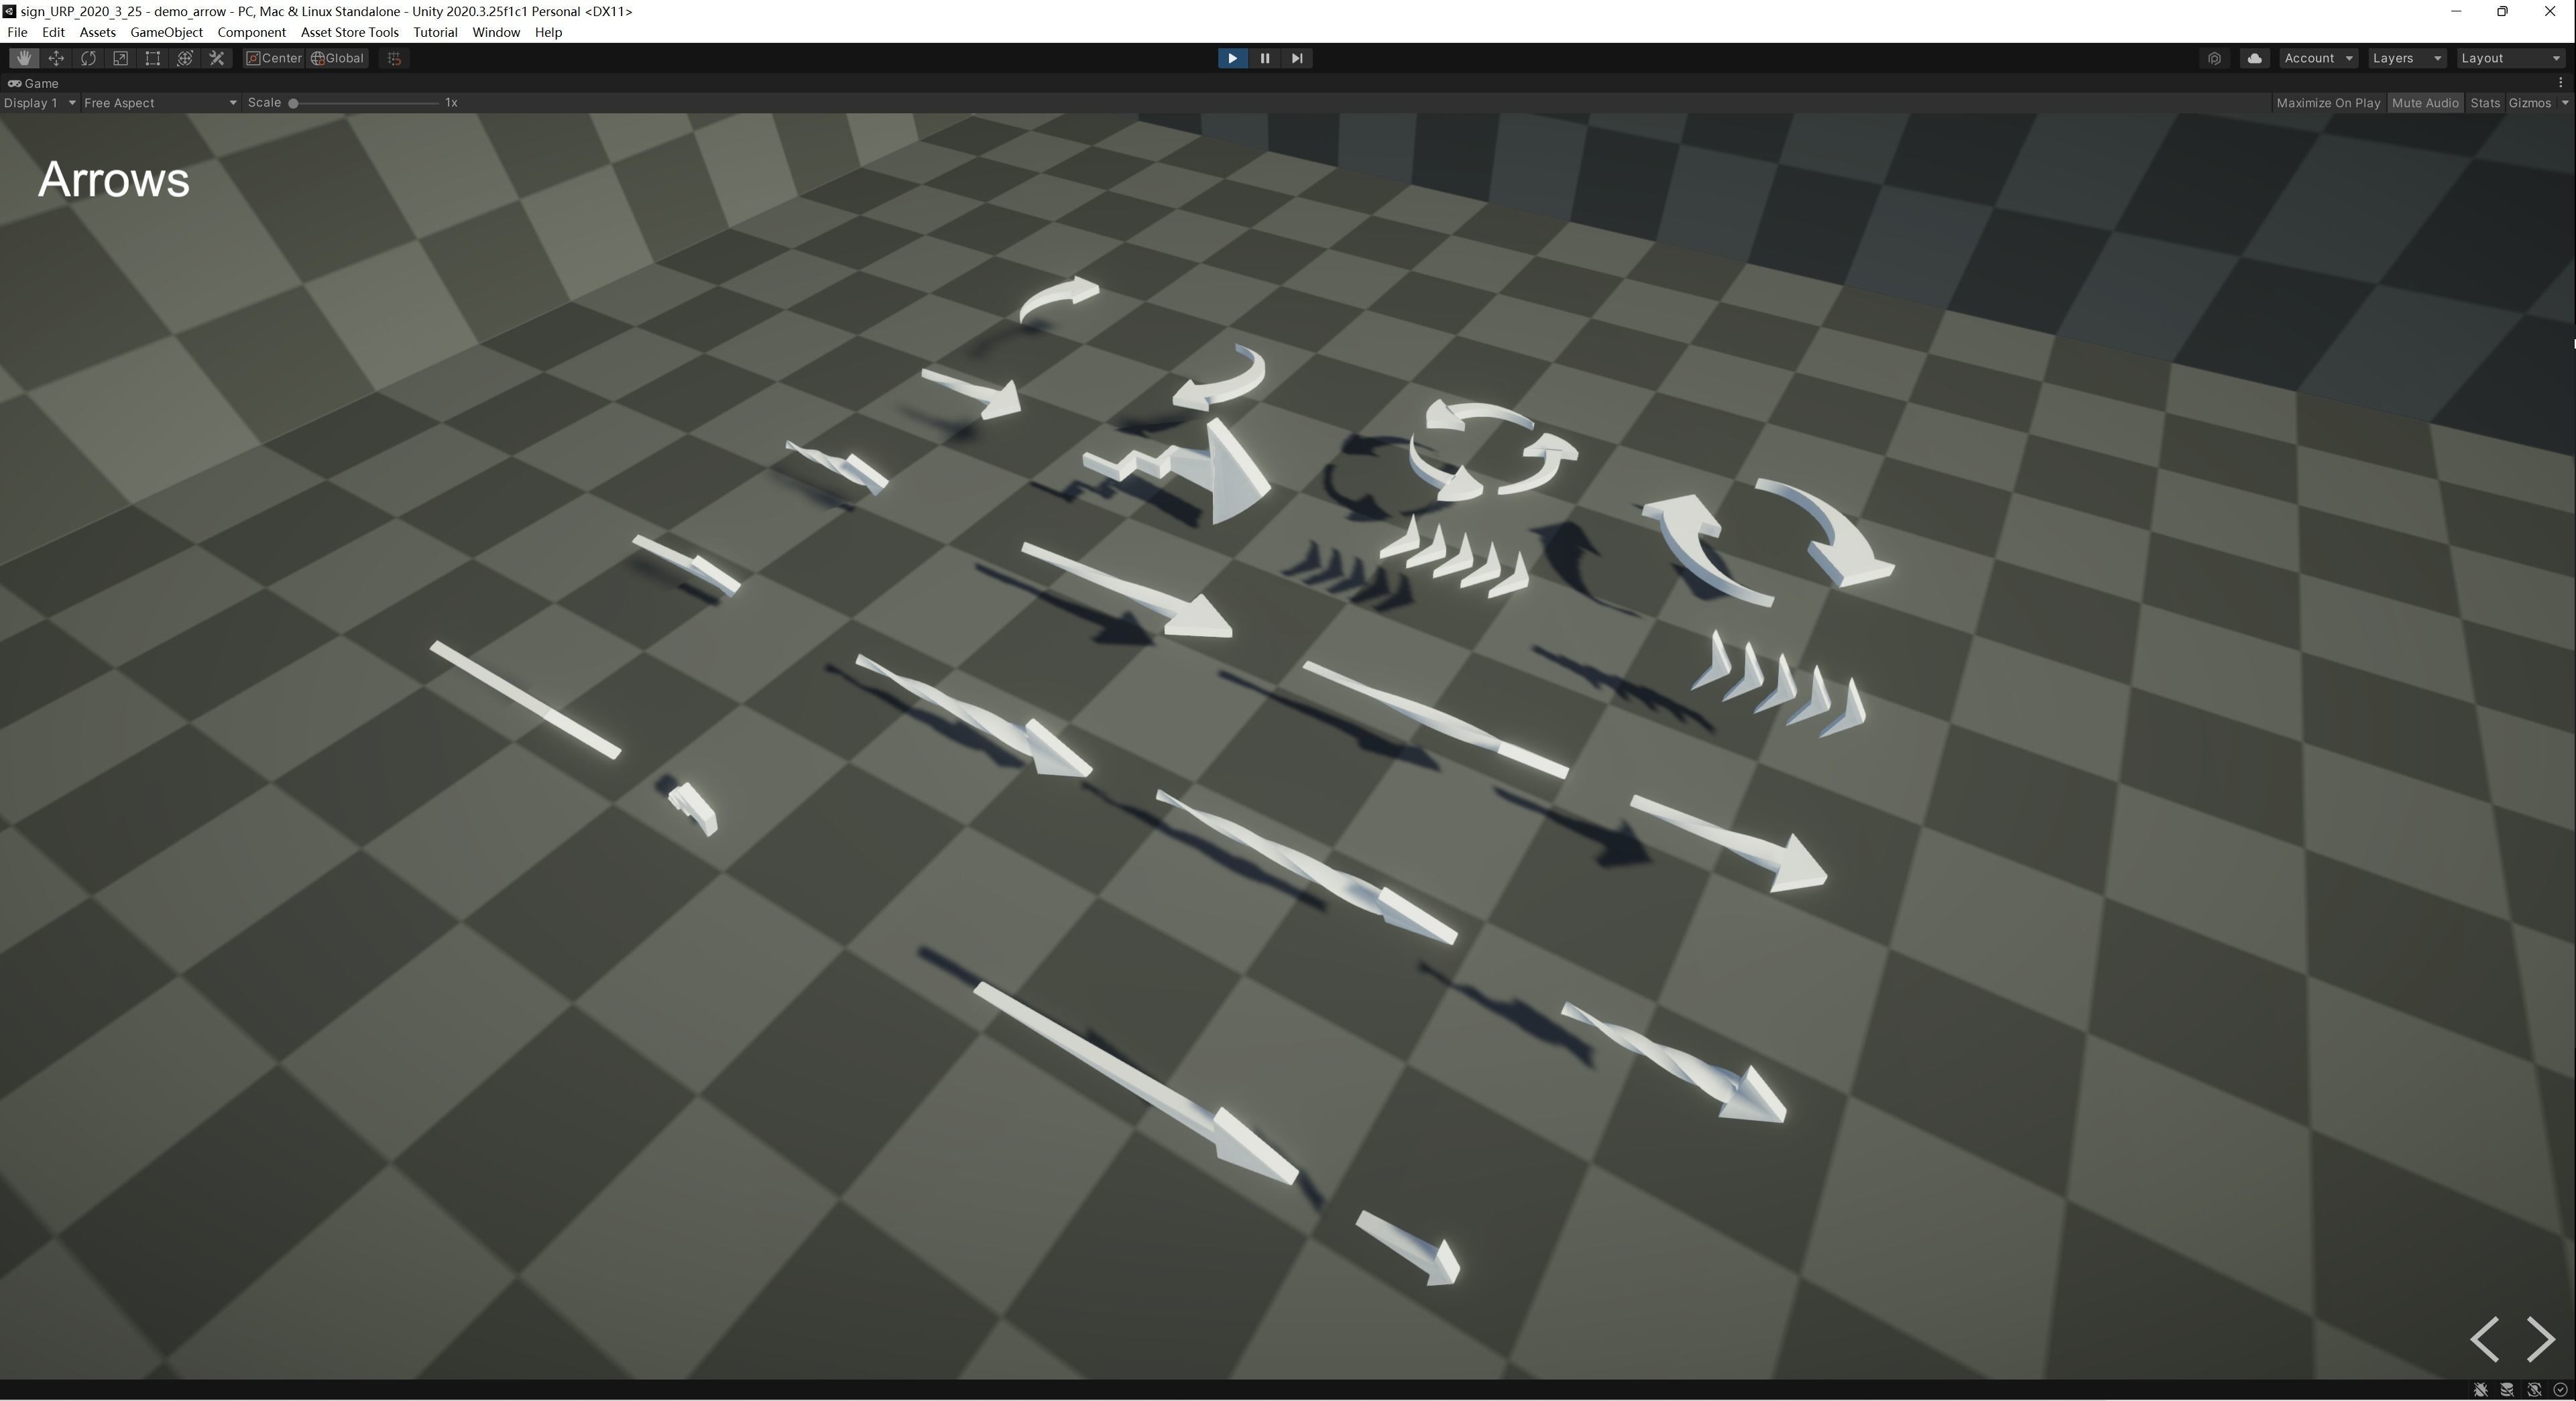Click the Scale slider handle
Image resolution: width=2576 pixels, height=1401 pixels.
293,103
